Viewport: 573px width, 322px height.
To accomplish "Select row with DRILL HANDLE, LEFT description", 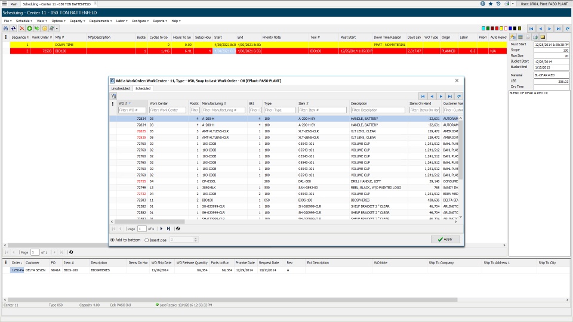I will tap(285, 181).
